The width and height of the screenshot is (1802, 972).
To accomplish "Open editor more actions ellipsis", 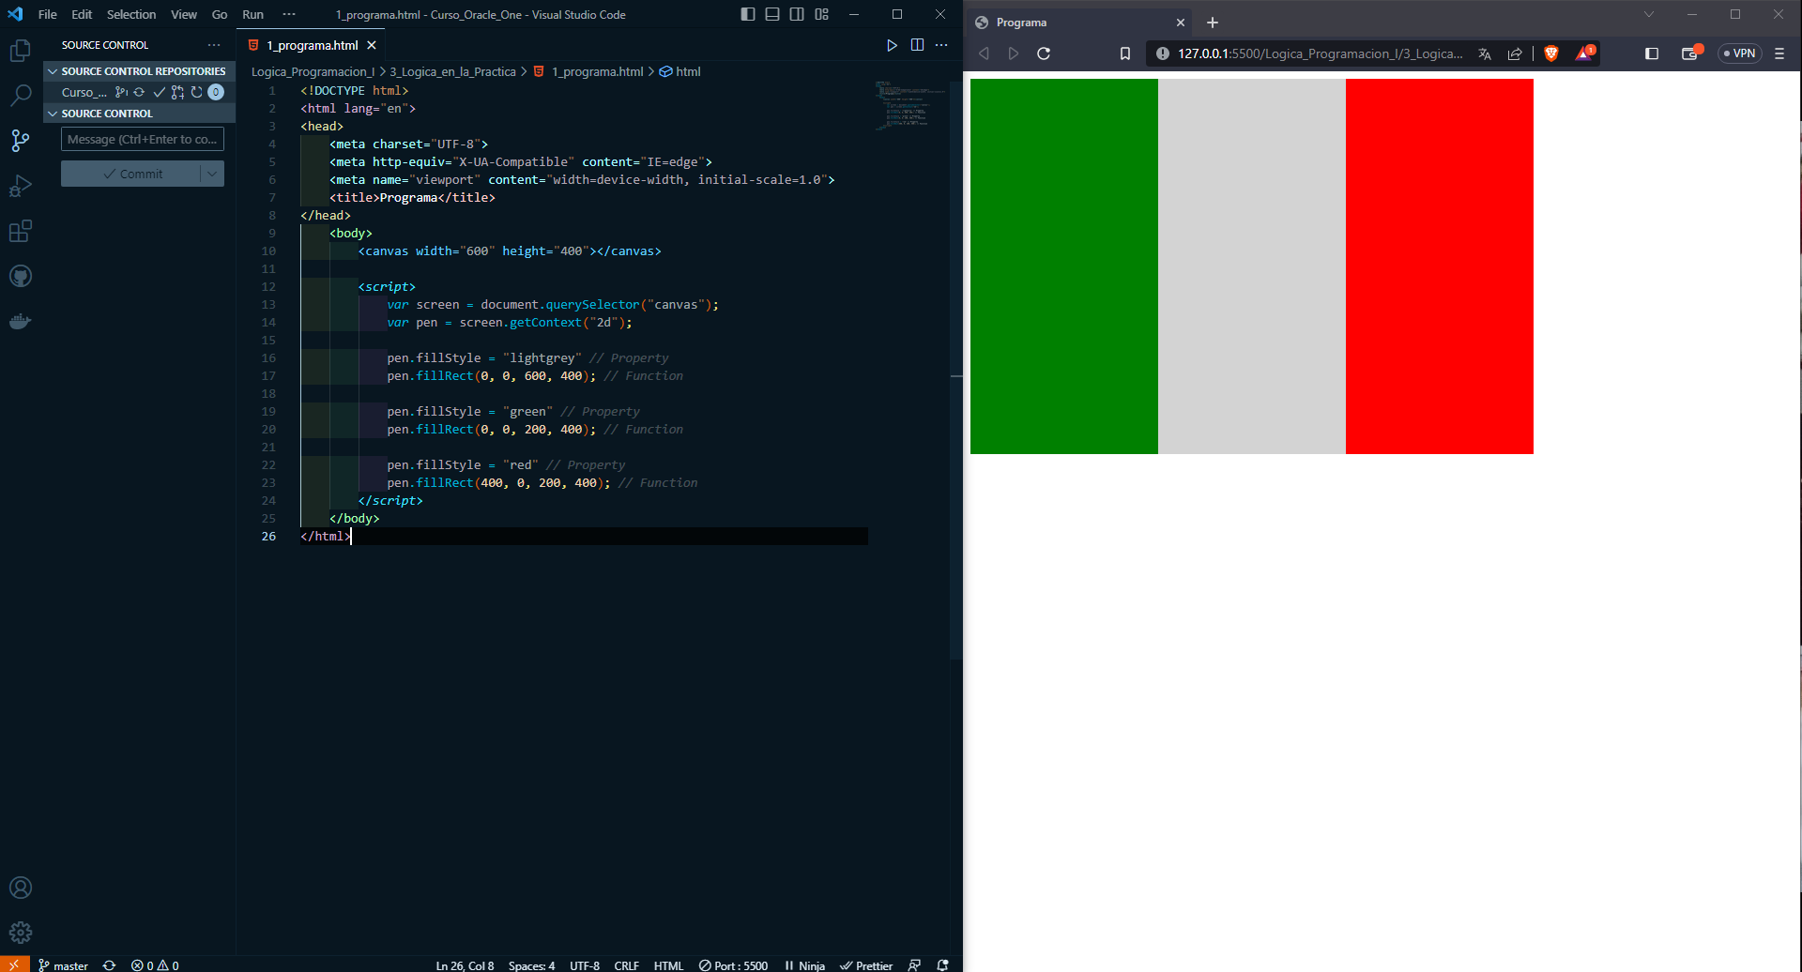I will pyautogui.click(x=941, y=45).
